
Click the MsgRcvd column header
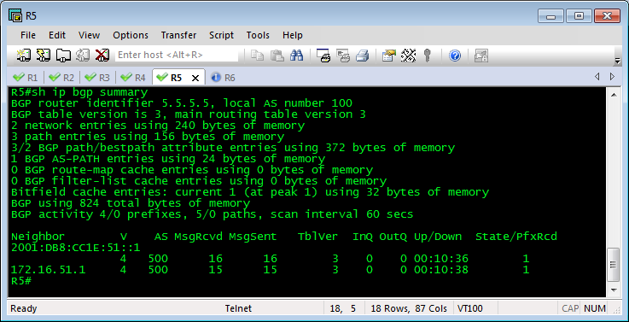(x=198, y=237)
